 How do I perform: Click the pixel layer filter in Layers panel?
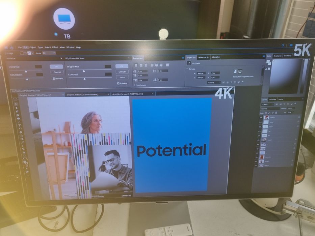click(x=277, y=104)
